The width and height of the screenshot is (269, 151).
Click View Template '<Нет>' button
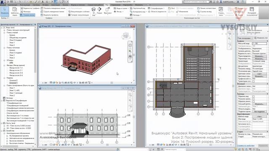tap(259, 117)
